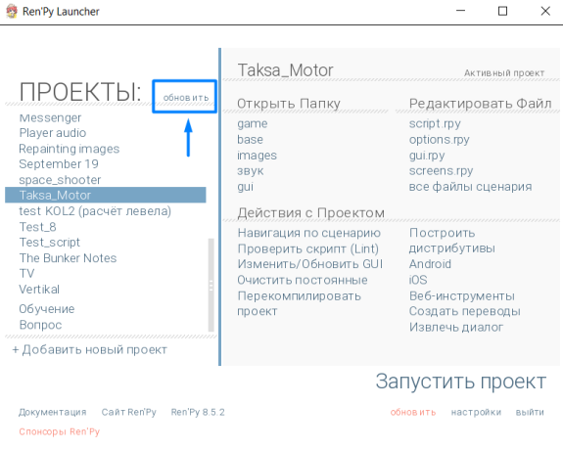
Task: Click Добавить новый проект
Action: click(90, 349)
